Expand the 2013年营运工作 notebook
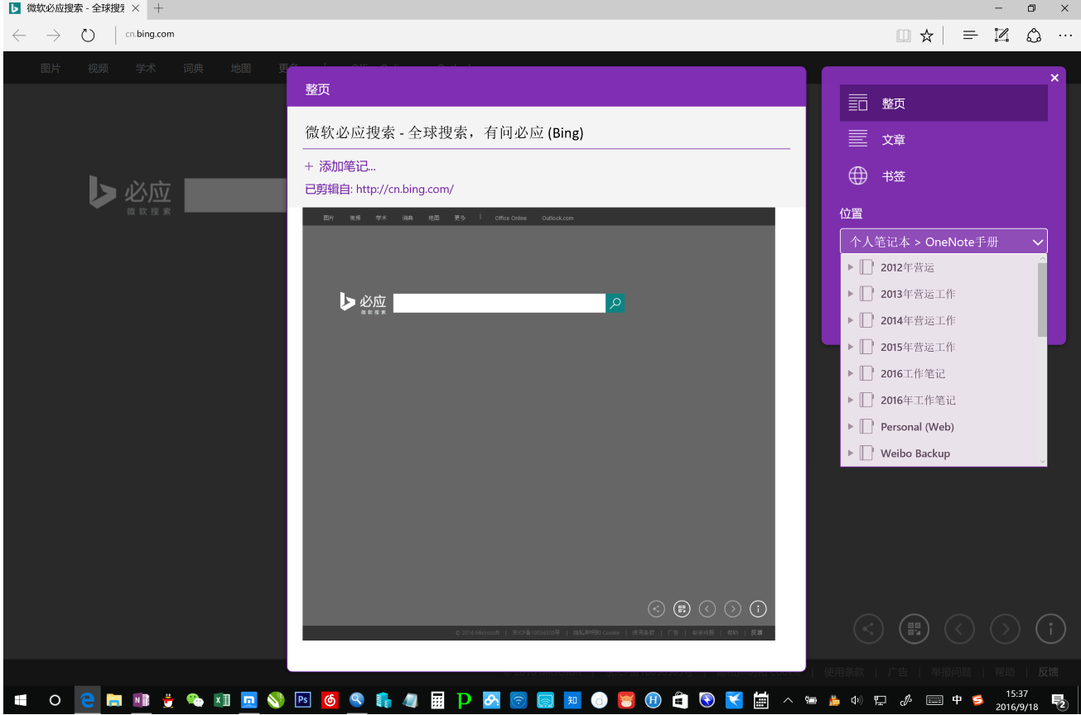 point(850,294)
